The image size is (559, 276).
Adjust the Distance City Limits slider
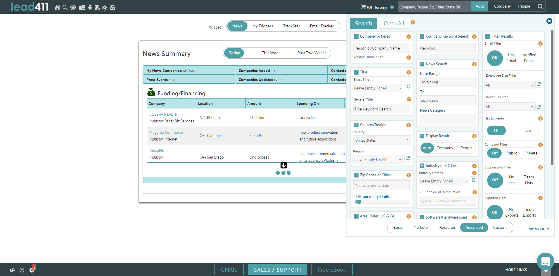coord(359,202)
